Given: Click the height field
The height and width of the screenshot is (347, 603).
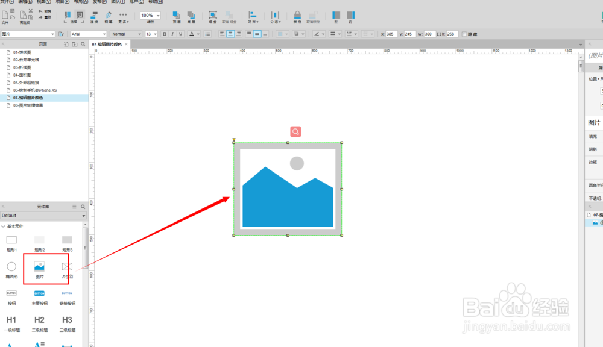Looking at the screenshot, I should (x=452, y=34).
